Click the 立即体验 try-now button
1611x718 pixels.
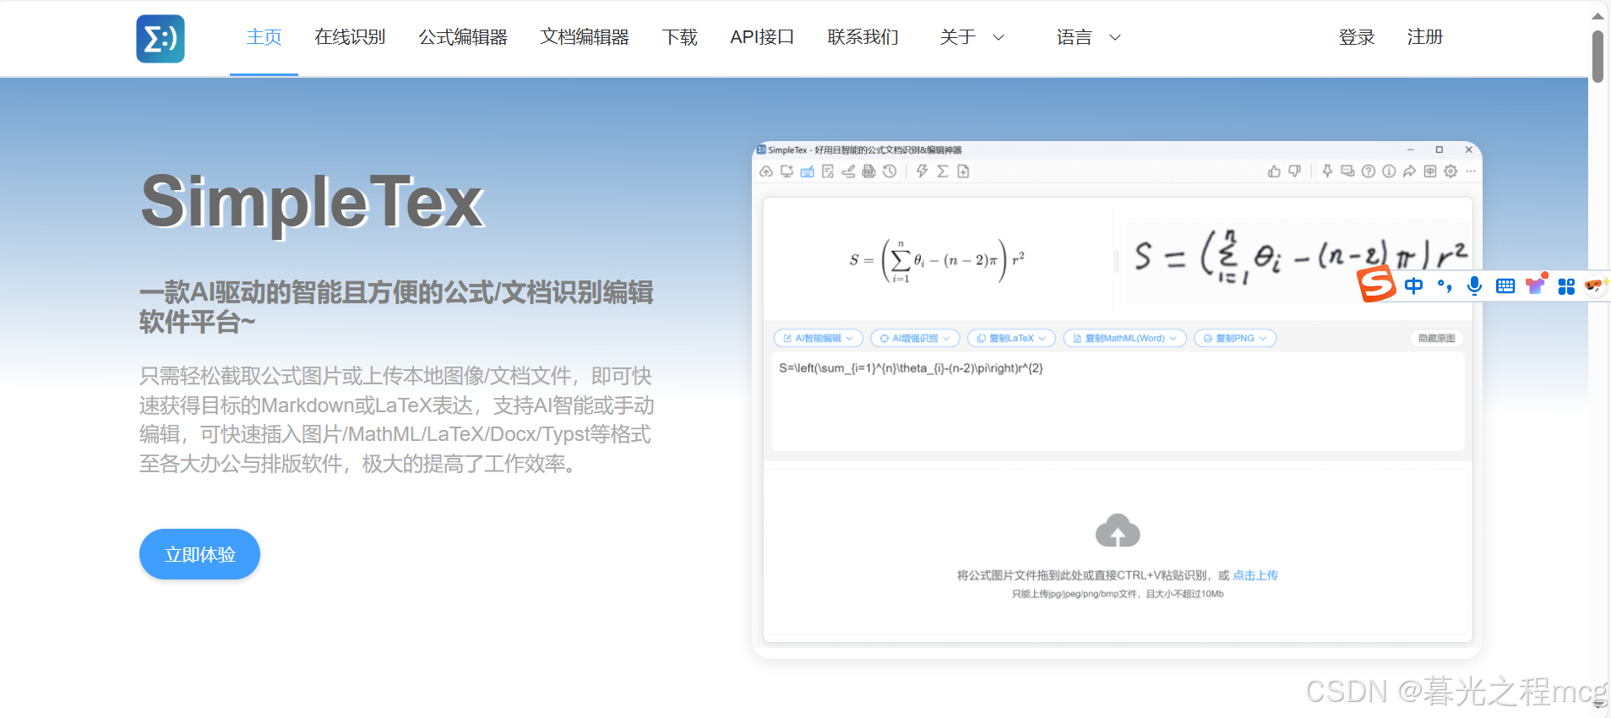(199, 554)
